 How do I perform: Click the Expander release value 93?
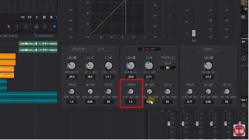(108, 102)
